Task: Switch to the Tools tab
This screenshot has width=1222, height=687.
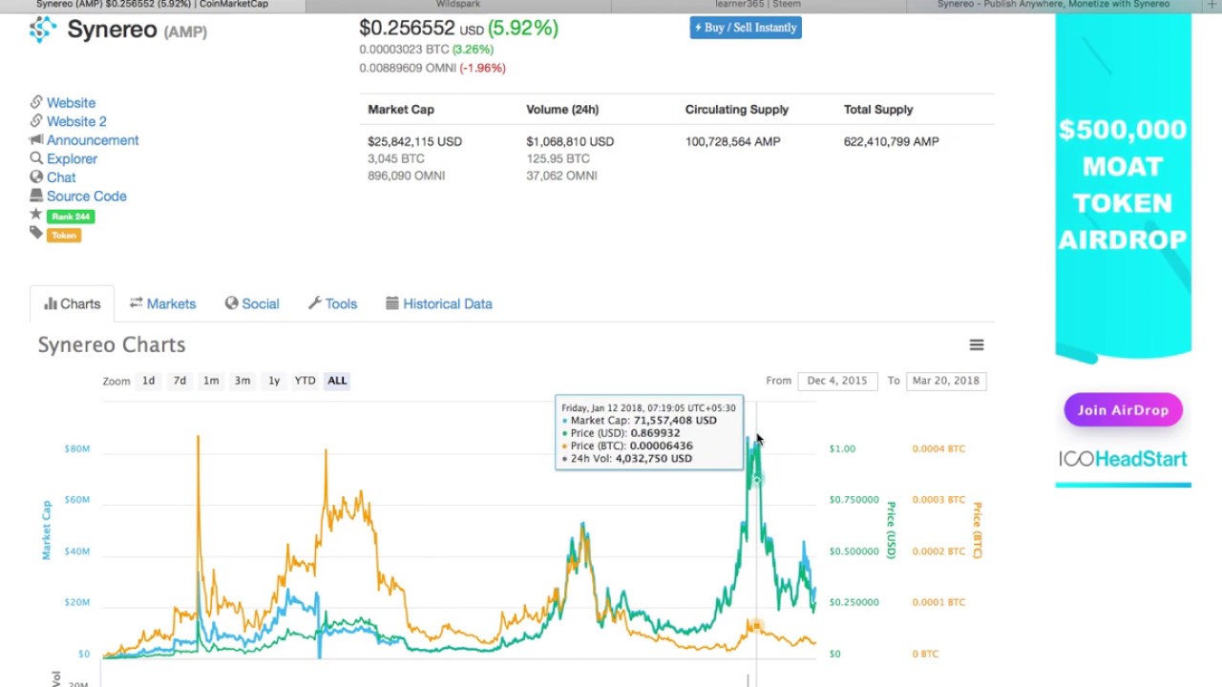Action: coord(332,303)
